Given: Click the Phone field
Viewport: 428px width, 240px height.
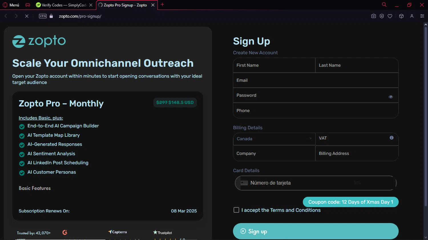Looking at the screenshot, I should pyautogui.click(x=316, y=110).
